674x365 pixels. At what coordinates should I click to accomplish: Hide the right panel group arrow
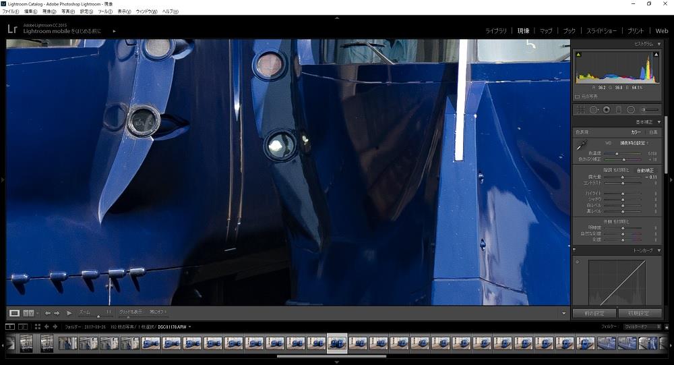pos(671,180)
